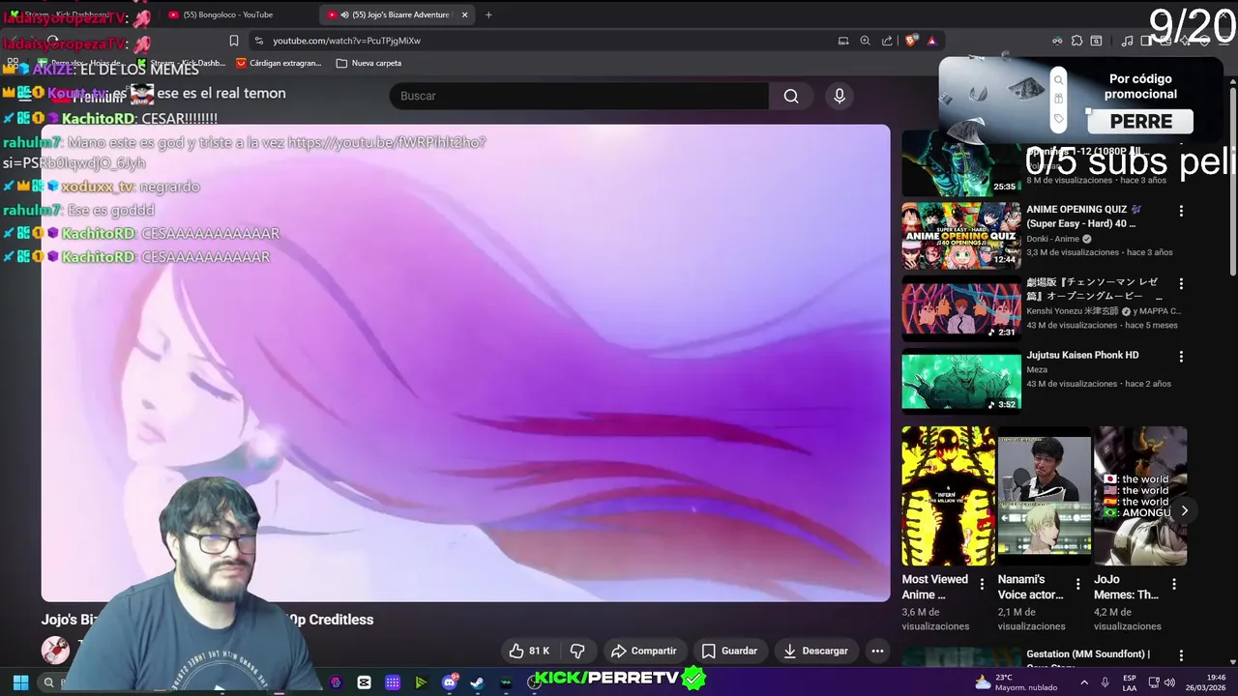
Task: Click the share page icon in address bar
Action: (x=887, y=41)
